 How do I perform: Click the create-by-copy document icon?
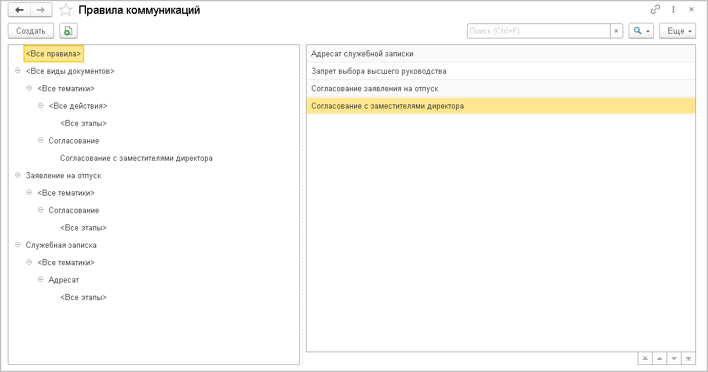coord(69,31)
